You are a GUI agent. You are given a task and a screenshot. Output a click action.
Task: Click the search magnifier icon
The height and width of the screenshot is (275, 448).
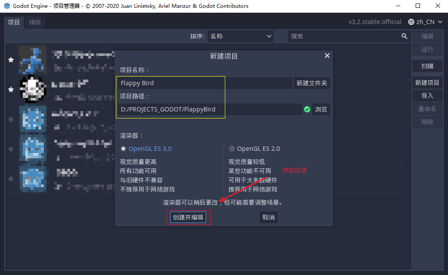click(x=404, y=36)
